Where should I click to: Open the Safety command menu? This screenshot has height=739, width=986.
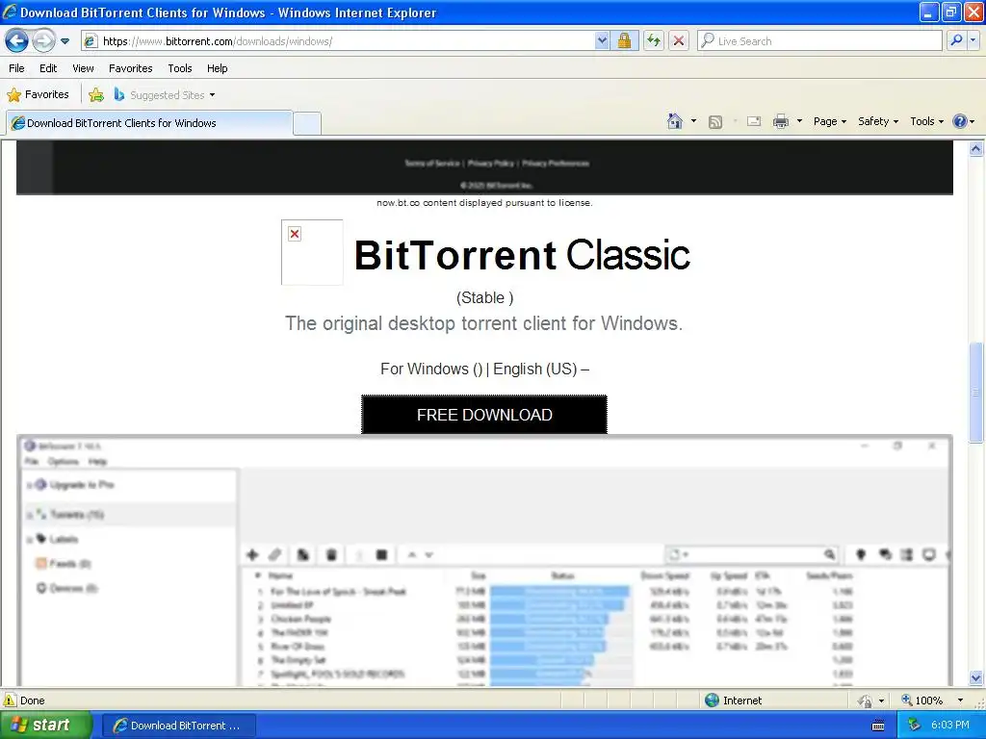point(878,121)
